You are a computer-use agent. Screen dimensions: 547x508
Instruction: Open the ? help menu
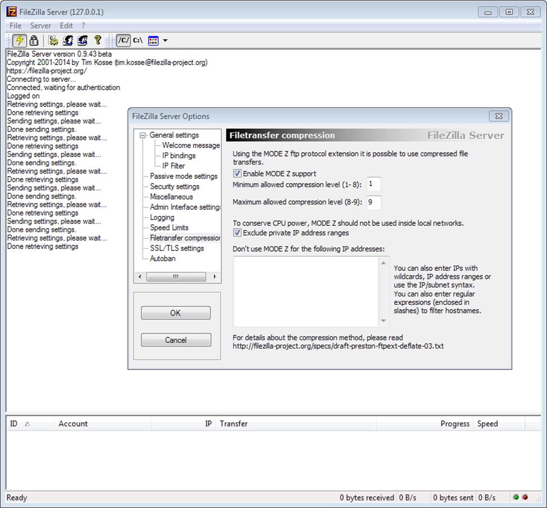click(84, 26)
